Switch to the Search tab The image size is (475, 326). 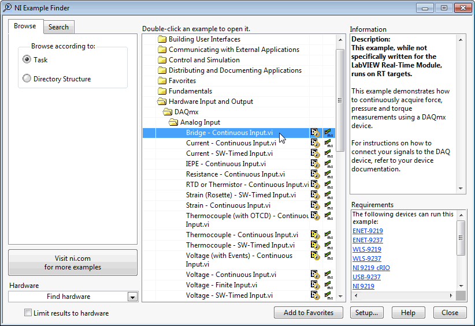tap(58, 27)
